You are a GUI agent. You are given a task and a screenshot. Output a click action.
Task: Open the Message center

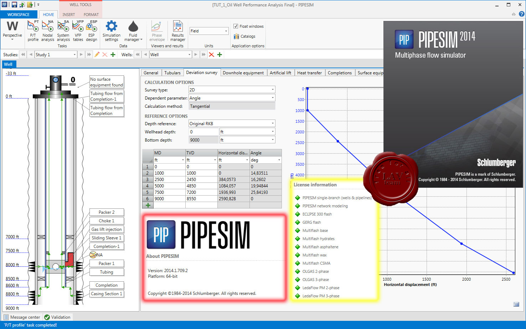(22, 317)
